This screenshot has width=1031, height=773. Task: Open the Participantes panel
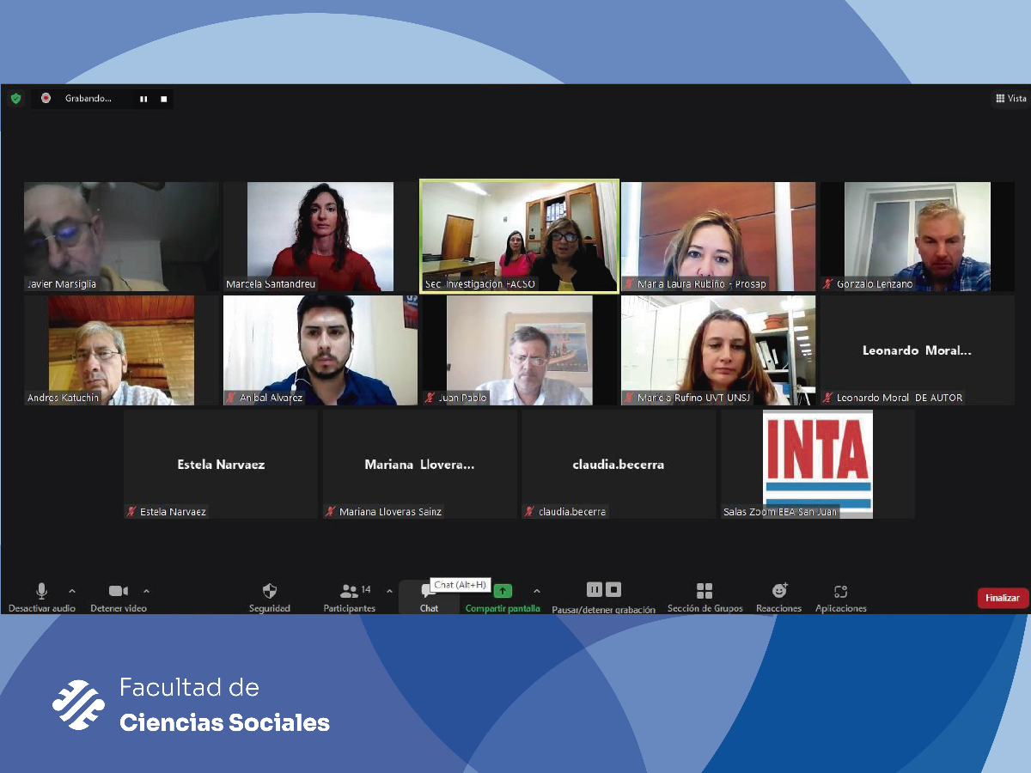point(349,596)
